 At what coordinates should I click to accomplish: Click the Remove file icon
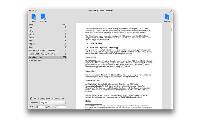pyautogui.click(x=43, y=17)
